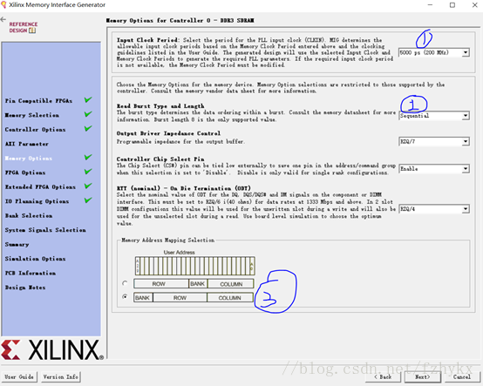Screen dimensions: 483x386
Task: Click the Xilinx lightbulb icon in title bar
Action: [3, 4]
